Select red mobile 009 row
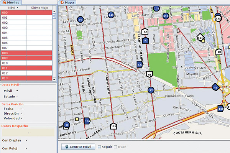 coord(26,58)
